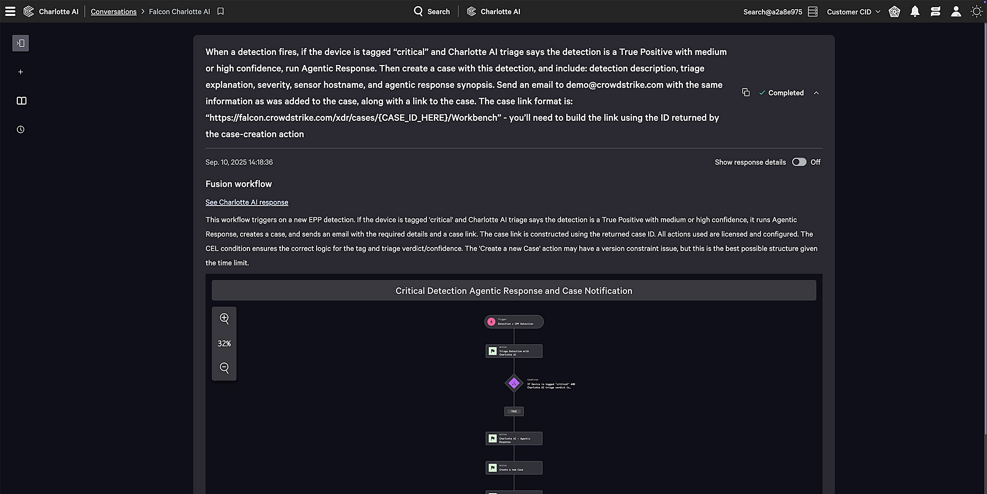This screenshot has width=987, height=494.
Task: Zoom out of the workflow diagram
Action: pyautogui.click(x=224, y=368)
